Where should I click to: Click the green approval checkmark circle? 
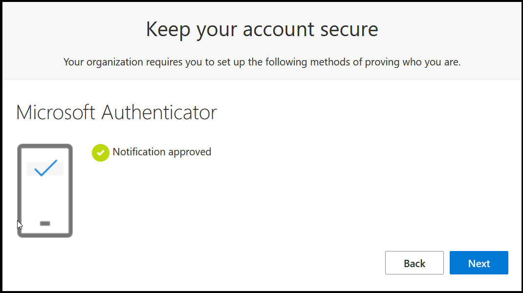100,153
